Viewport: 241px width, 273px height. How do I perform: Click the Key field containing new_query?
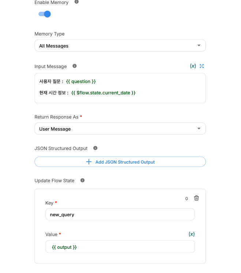coord(120,214)
